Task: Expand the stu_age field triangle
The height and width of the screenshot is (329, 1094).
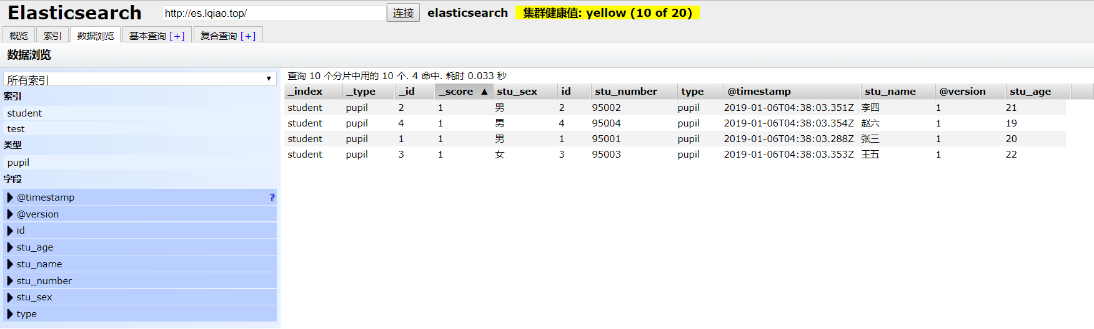Action: [10, 247]
